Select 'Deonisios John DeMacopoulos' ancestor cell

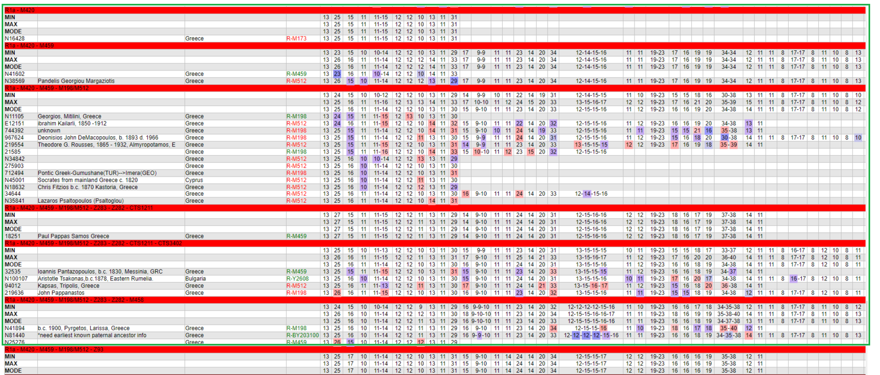(98, 138)
